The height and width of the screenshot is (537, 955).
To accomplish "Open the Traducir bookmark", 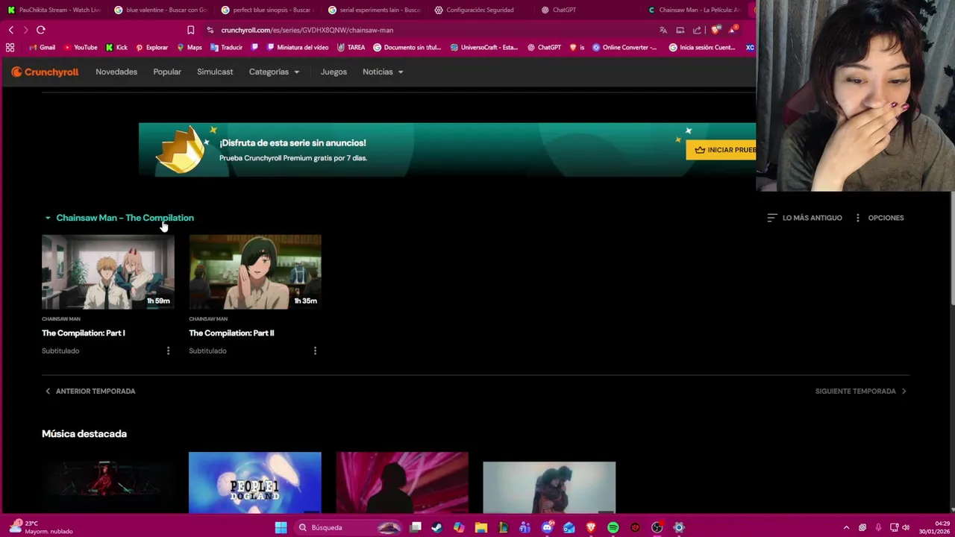I will pyautogui.click(x=226, y=47).
